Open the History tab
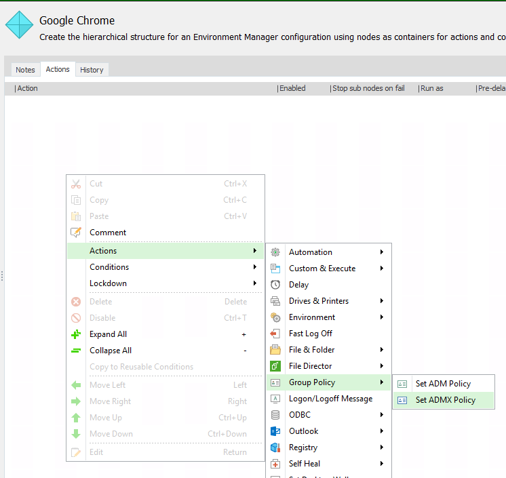This screenshot has width=506, height=478. pos(92,70)
